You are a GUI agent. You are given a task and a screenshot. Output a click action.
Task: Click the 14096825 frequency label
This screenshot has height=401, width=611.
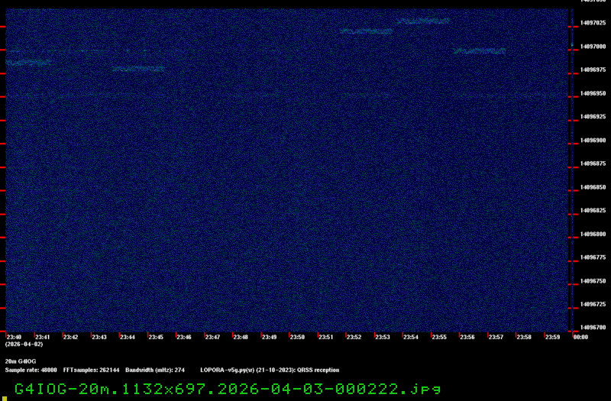coord(593,211)
